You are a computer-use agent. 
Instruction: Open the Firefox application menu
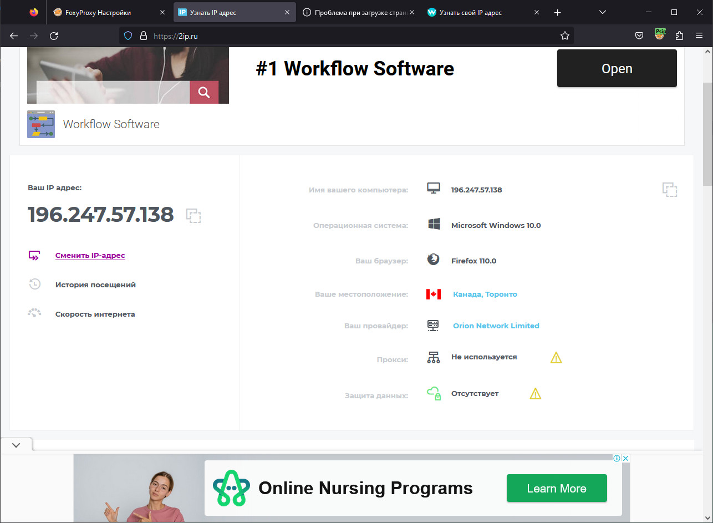click(699, 35)
